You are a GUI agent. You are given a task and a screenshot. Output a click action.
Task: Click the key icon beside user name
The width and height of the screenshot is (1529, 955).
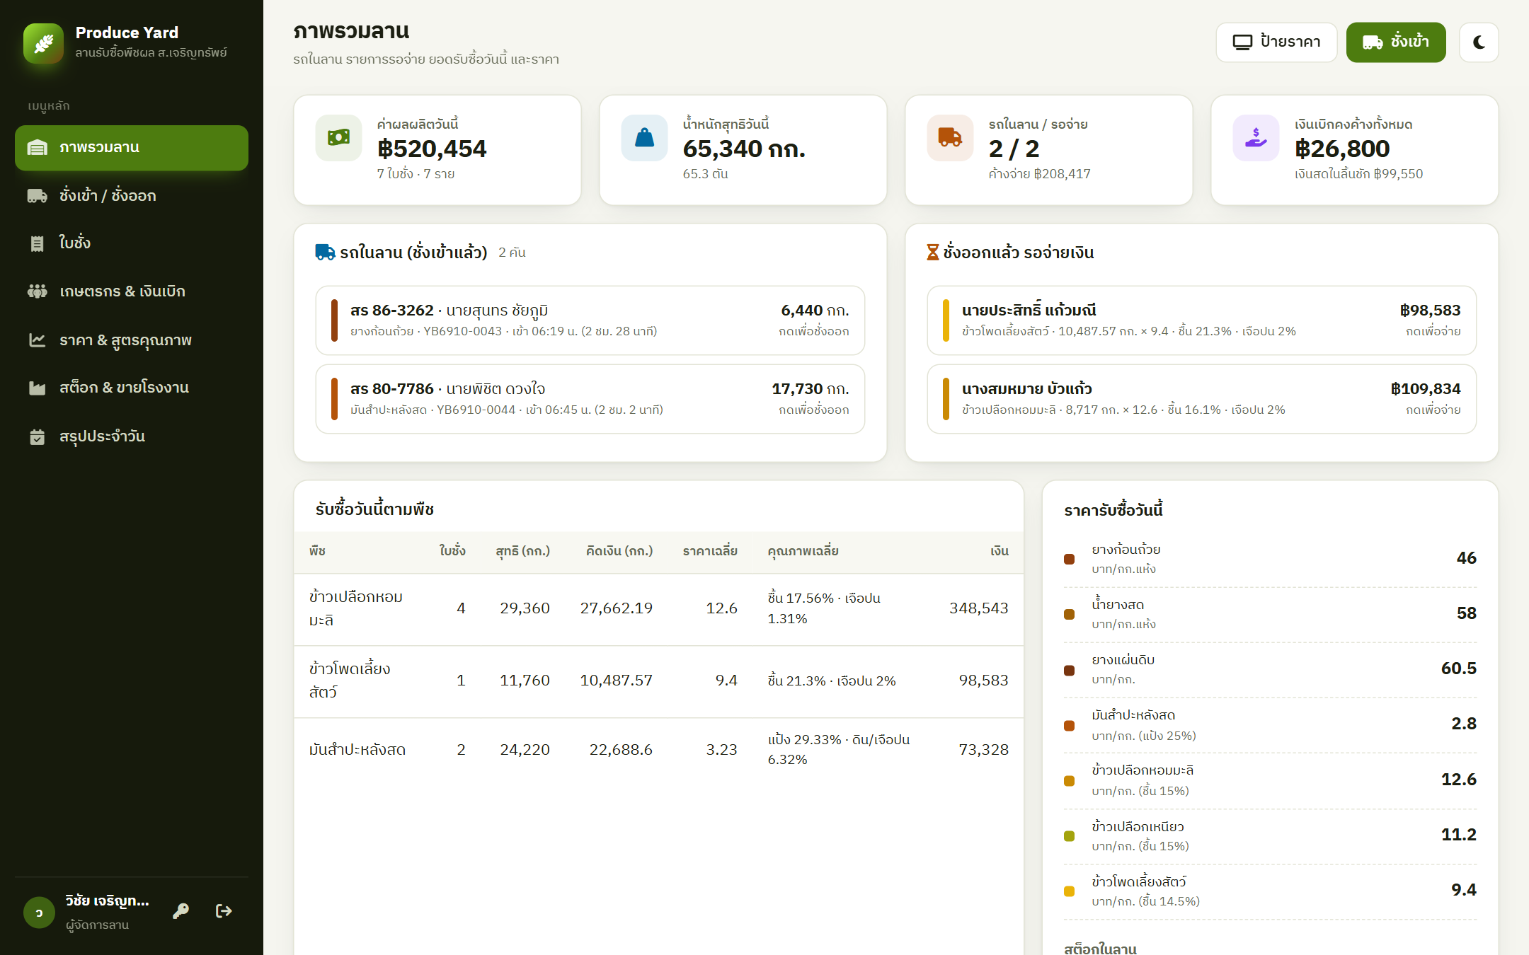pyautogui.click(x=181, y=911)
